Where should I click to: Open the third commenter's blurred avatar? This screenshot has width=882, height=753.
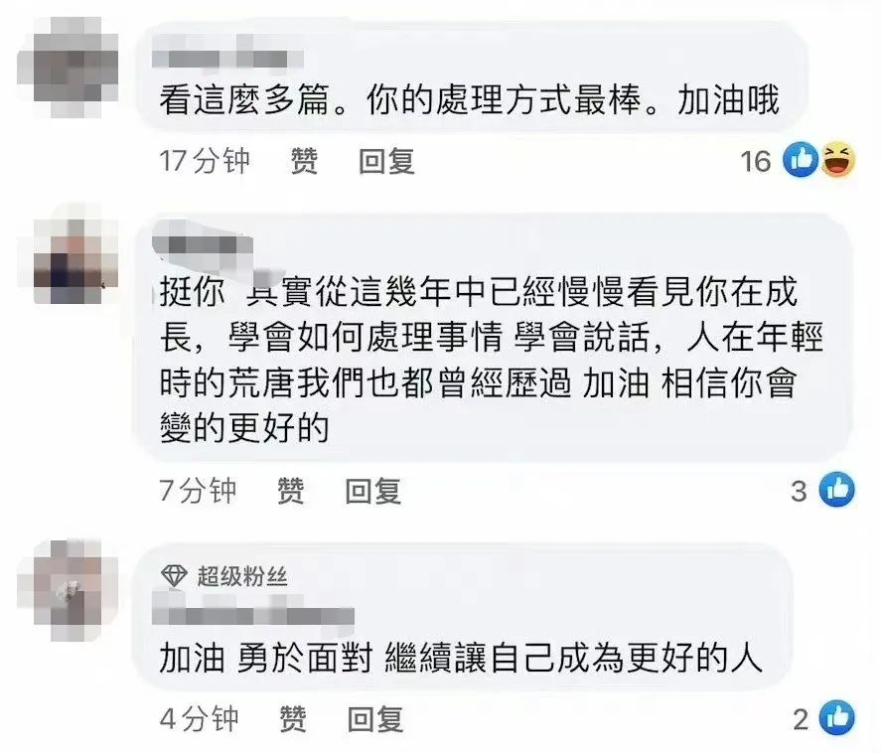pyautogui.click(x=69, y=590)
